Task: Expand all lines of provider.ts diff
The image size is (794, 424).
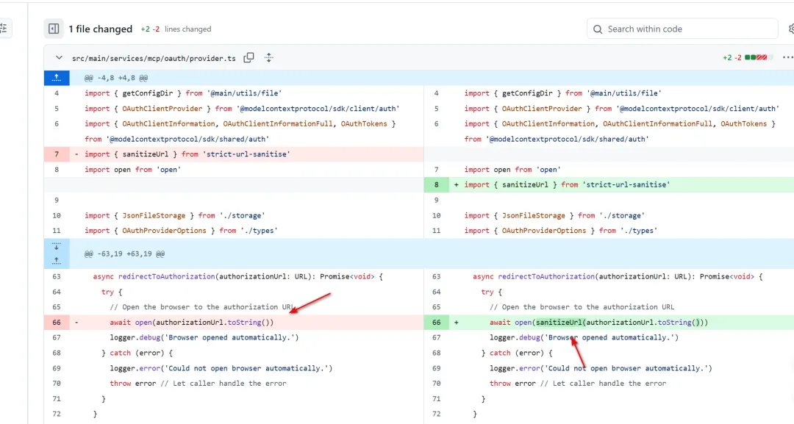Action: tap(269, 57)
